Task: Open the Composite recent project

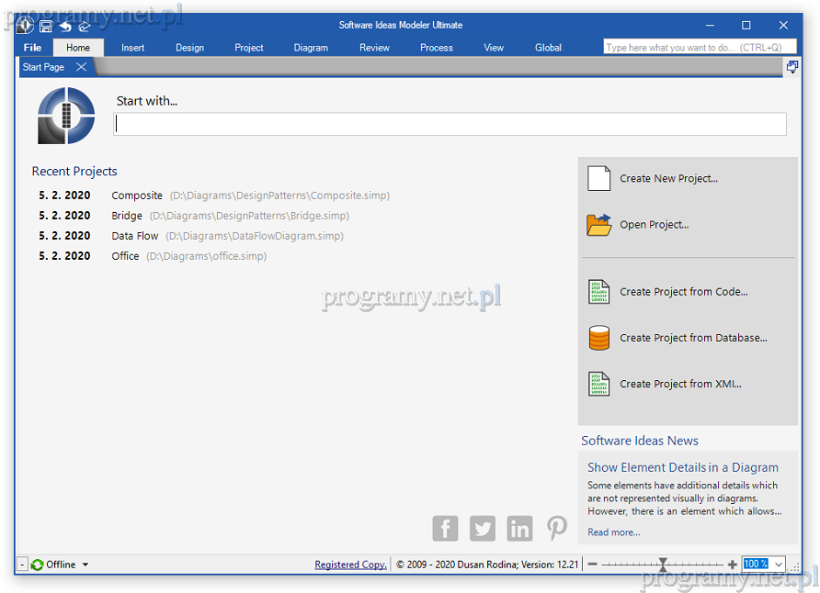Action: click(x=137, y=196)
